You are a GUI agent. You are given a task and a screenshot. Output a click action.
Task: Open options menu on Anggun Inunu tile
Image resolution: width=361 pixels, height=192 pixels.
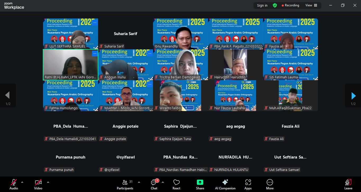coord(150,54)
